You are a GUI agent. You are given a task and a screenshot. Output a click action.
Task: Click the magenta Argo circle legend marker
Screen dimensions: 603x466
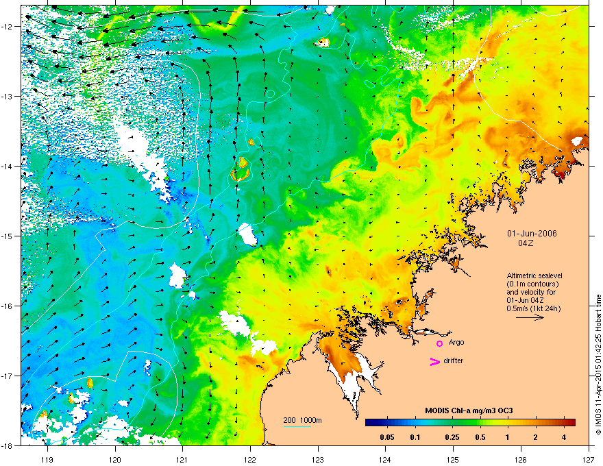(439, 343)
